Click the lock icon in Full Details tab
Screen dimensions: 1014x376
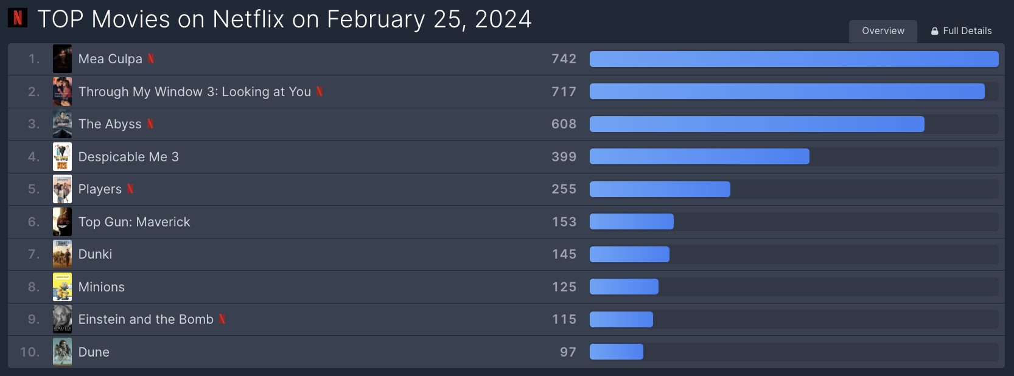[935, 31]
